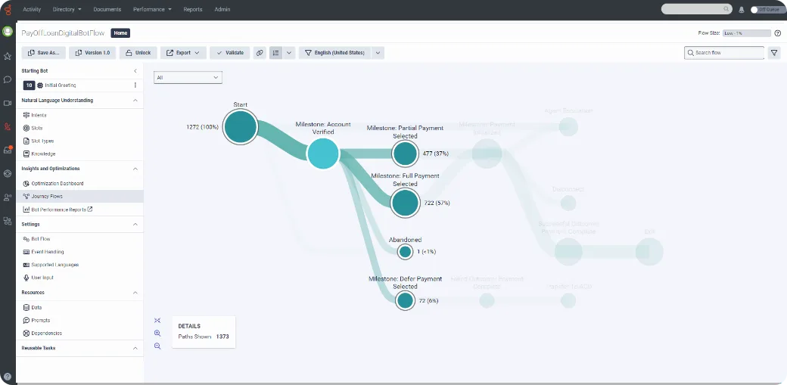Image resolution: width=787 pixels, height=385 pixels.
Task: Collapse the left panel with Starting Bot chevron
Action: tap(135, 70)
